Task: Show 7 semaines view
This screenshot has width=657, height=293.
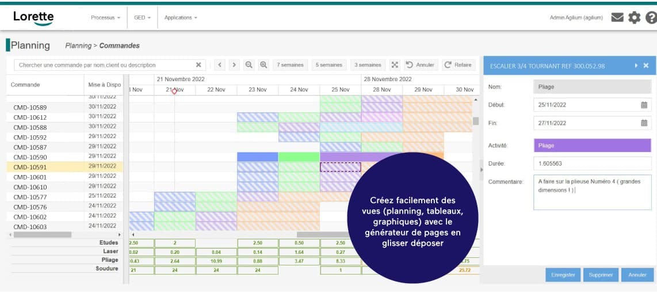Action: click(290, 65)
